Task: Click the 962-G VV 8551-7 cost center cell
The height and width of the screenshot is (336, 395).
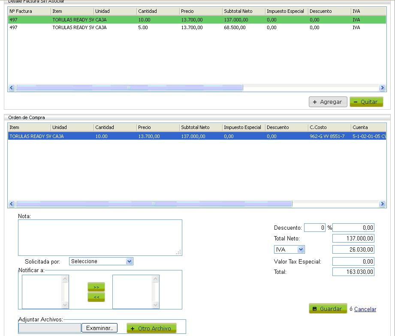Action: coord(327,136)
